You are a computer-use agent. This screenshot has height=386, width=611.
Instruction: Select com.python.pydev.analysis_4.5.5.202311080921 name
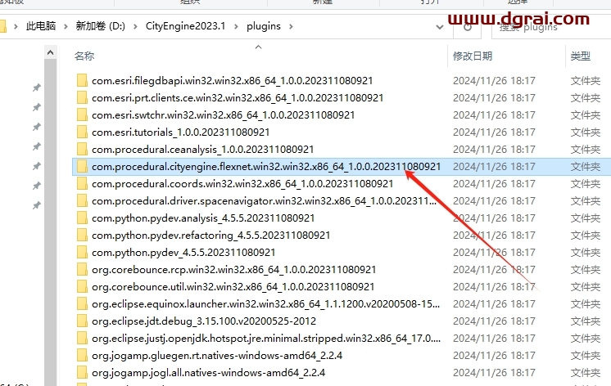(x=203, y=218)
